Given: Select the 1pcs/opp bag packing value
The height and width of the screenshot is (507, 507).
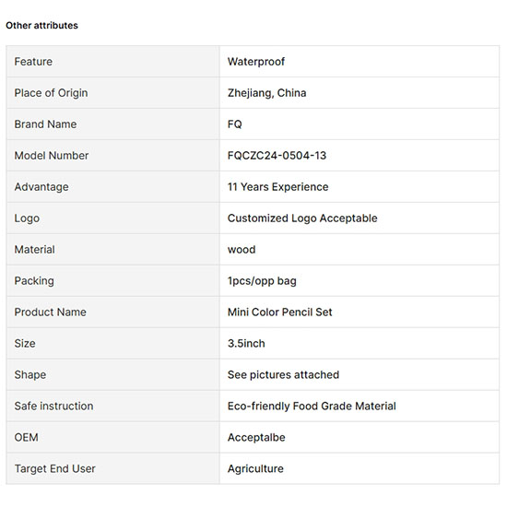Looking at the screenshot, I should pyautogui.click(x=262, y=281).
